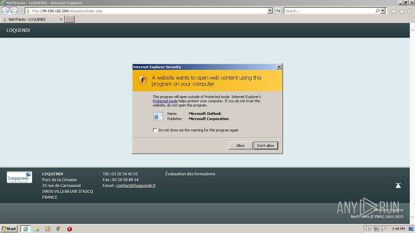Image resolution: width=415 pixels, height=233 pixels.
Task: Click the Action Center flag icon
Action: click(384, 229)
